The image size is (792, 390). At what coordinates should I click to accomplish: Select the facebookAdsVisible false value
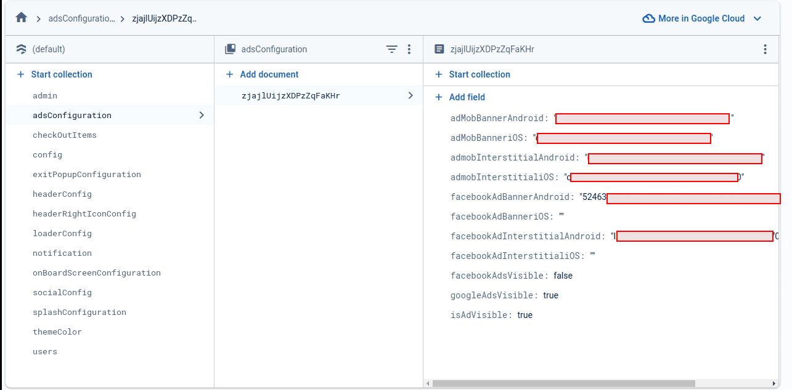(563, 276)
